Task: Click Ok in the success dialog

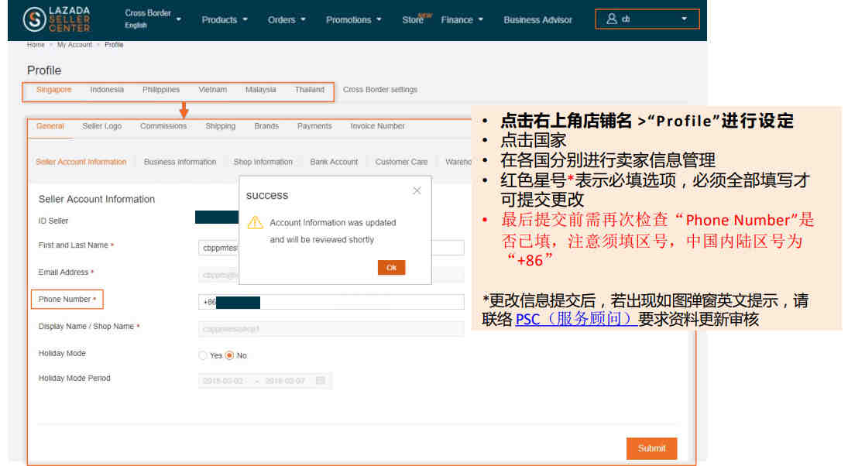Action: [x=392, y=268]
